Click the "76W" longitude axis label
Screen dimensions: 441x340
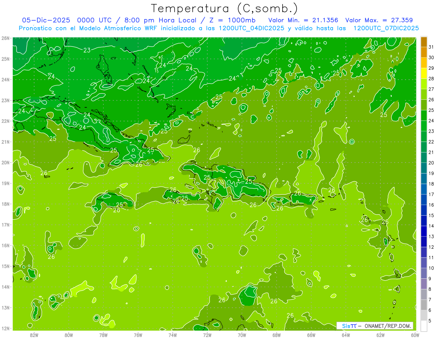[x=138, y=335]
